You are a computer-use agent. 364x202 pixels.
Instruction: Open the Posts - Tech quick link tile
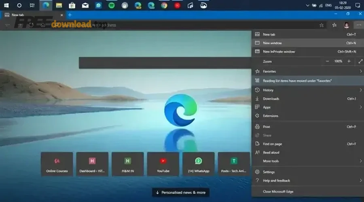[x=234, y=164]
